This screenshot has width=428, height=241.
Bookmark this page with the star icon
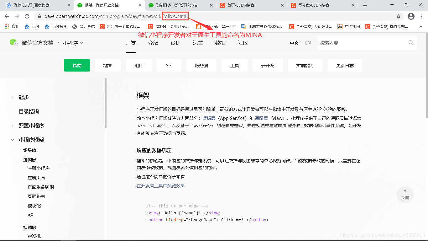[x=399, y=16]
